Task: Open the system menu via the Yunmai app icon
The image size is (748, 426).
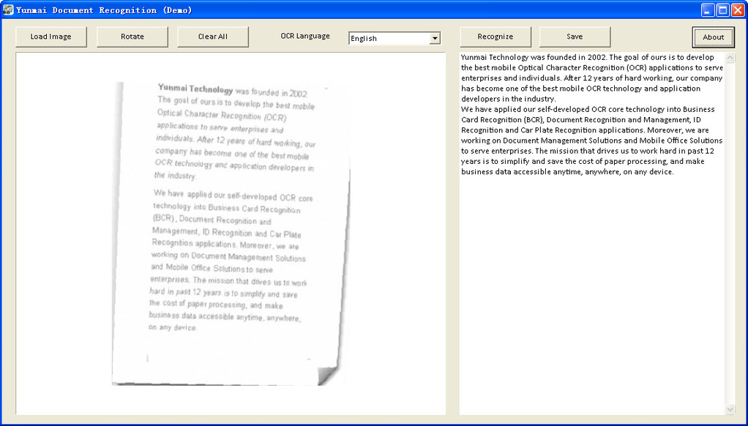Action: 8,10
